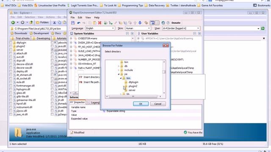Image resolution: width=271 pixels, height=152 pixels.
Task: Switch to the Legend tab
Action: (x=94, y=103)
